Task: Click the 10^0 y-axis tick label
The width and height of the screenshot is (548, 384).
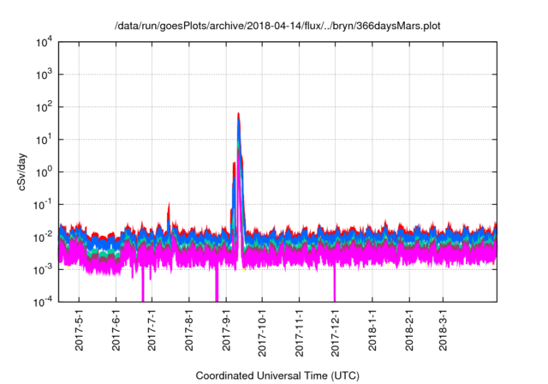Action: (44, 172)
